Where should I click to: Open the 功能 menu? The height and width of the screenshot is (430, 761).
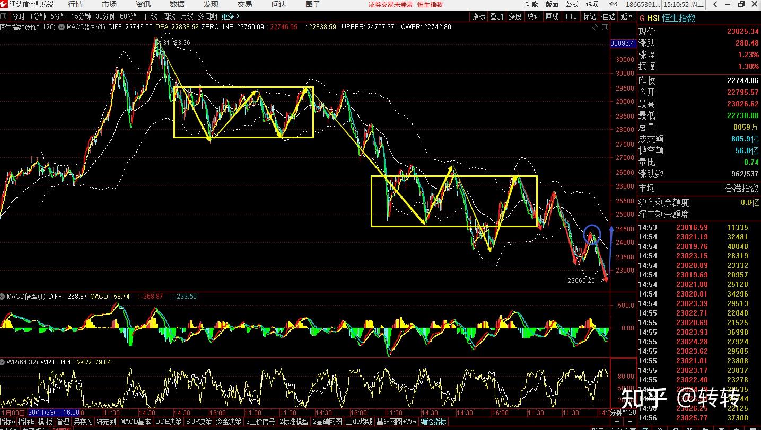(x=531, y=4)
